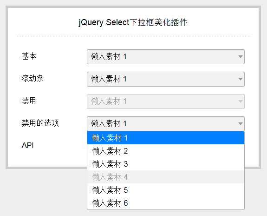Click the arrow icon of 基本 dropdown
Image resolution: width=267 pixels, height=216 pixels.
pyautogui.click(x=241, y=57)
